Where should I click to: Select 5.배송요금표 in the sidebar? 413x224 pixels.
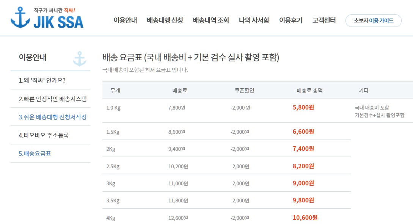pos(35,154)
